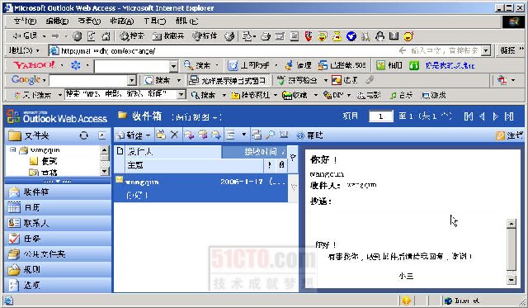Refresh the folder list icon
This screenshot has width=528, height=308.
tap(84, 135)
